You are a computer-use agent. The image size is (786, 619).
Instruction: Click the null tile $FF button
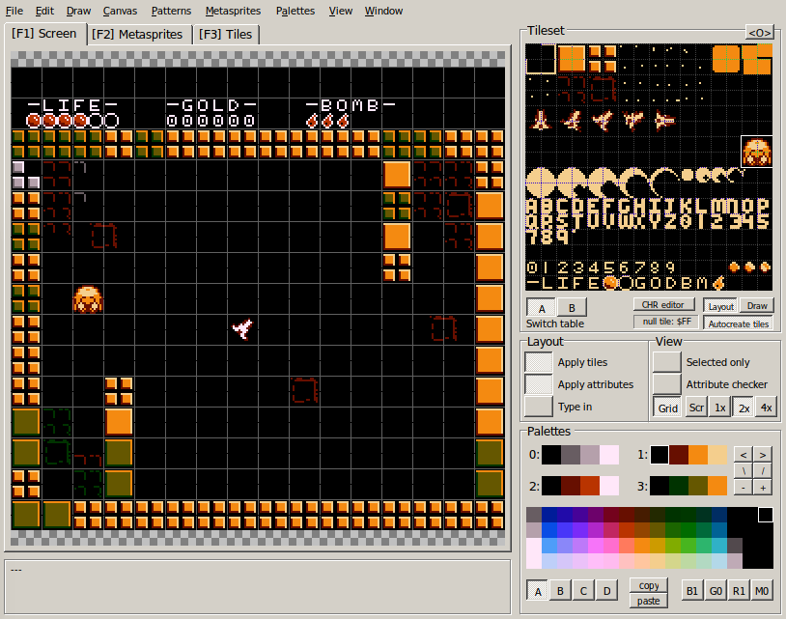coord(666,322)
